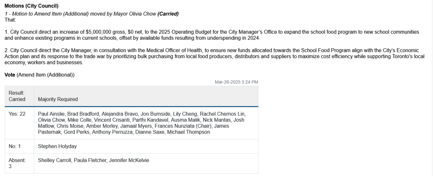Click the paragraph about the $5,000,000 increase
The width and height of the screenshot is (433, 176).
pyautogui.click(x=211, y=35)
